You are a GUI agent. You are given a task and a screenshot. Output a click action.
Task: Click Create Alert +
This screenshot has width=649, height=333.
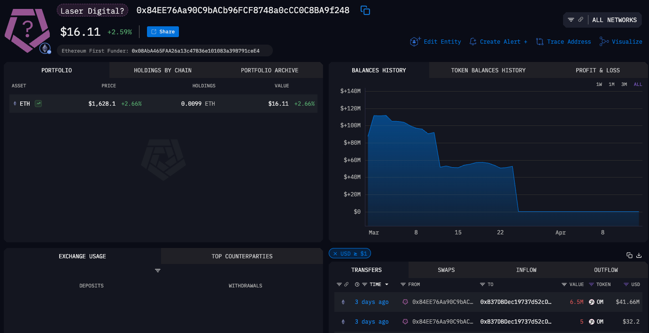pyautogui.click(x=498, y=41)
